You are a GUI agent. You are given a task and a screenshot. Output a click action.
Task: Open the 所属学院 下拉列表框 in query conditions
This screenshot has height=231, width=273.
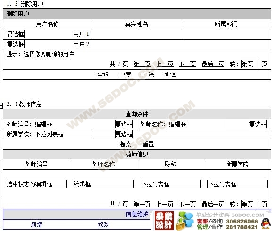[64, 134]
